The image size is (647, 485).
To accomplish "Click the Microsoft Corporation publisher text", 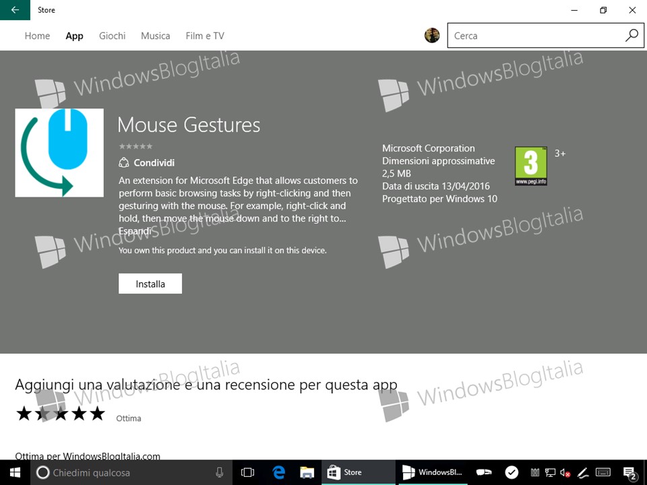I will 429,148.
